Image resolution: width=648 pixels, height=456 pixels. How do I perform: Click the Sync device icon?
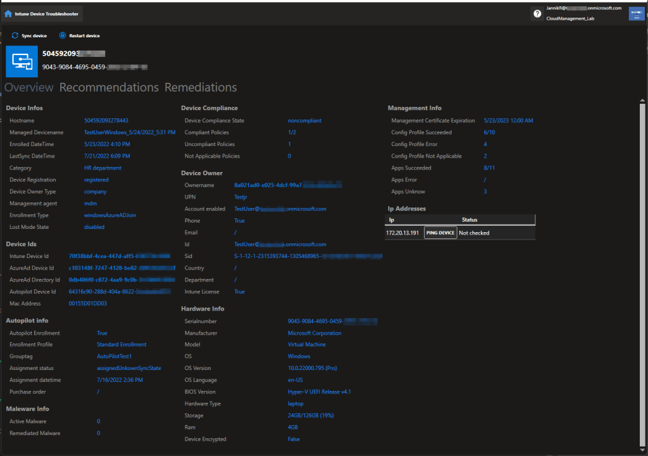pos(15,36)
